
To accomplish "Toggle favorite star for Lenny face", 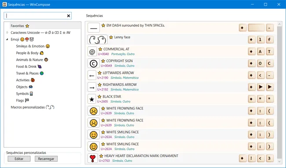I will tap(111, 37).
